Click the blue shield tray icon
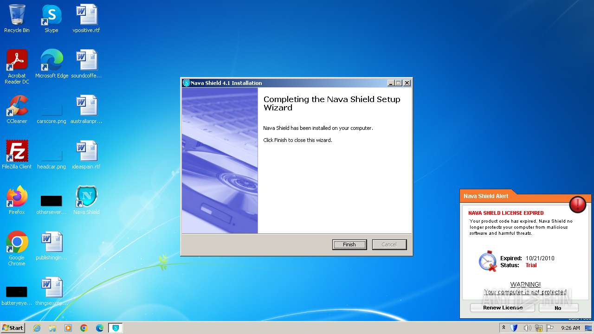 click(514, 328)
